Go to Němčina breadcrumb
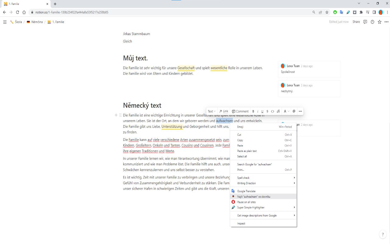 (x=34, y=22)
